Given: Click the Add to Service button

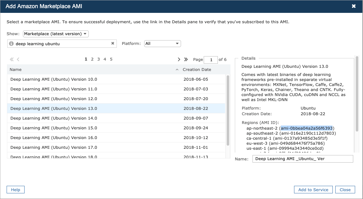Looking at the screenshot, I should click(313, 190).
